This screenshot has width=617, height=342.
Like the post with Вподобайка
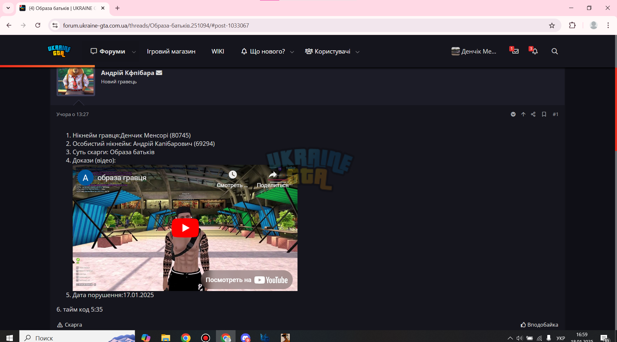pos(539,325)
